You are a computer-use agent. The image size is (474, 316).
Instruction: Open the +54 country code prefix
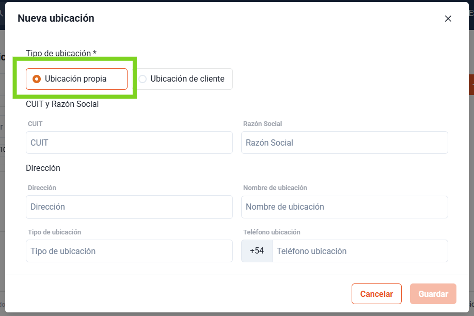257,251
